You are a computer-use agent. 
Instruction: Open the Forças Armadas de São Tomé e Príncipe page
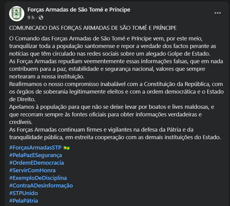[78, 10]
